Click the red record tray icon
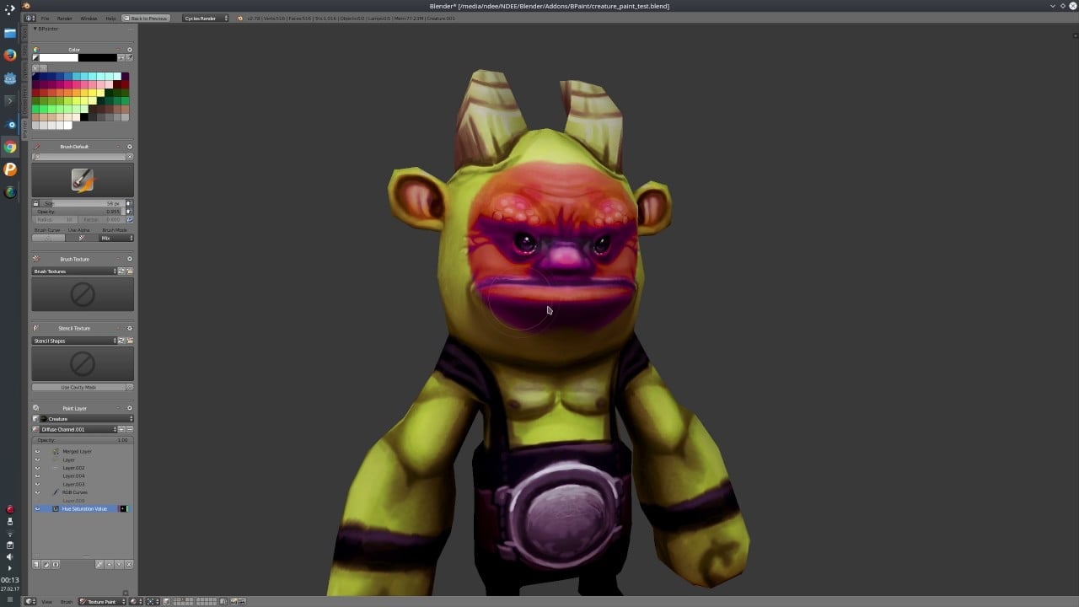 click(x=10, y=509)
